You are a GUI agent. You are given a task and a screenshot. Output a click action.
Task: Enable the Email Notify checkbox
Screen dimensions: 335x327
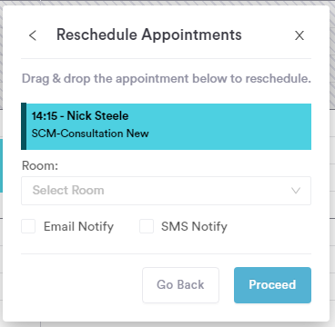coord(28,226)
